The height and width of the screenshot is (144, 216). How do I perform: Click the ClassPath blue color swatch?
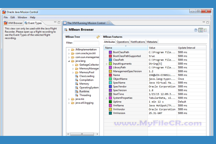pyautogui.click(x=110, y=60)
